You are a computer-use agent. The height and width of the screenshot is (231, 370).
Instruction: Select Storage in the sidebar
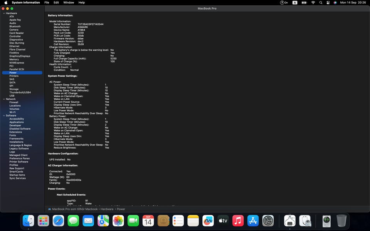point(14,89)
